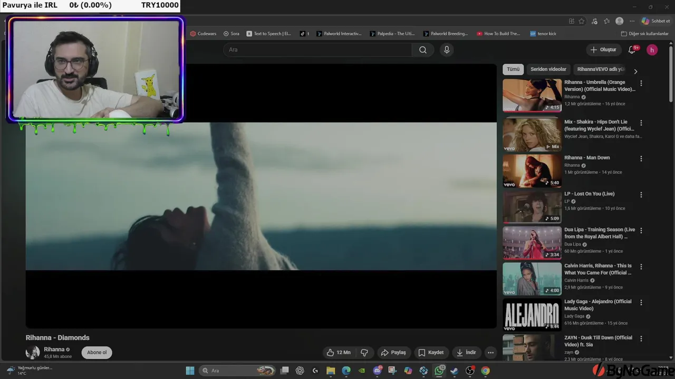Open Codewars bookmark
The image size is (675, 379).
click(204, 34)
